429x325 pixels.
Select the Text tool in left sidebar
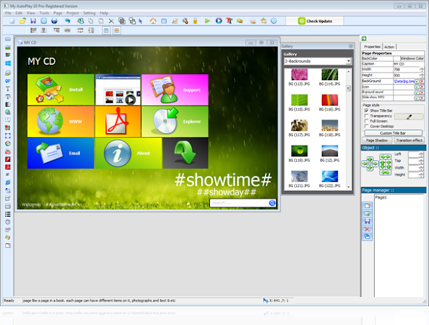point(7,89)
